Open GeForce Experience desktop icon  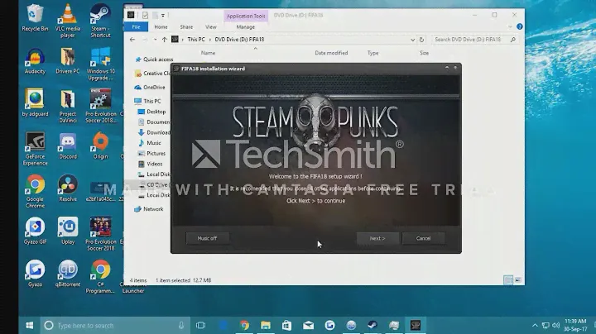[x=35, y=143]
